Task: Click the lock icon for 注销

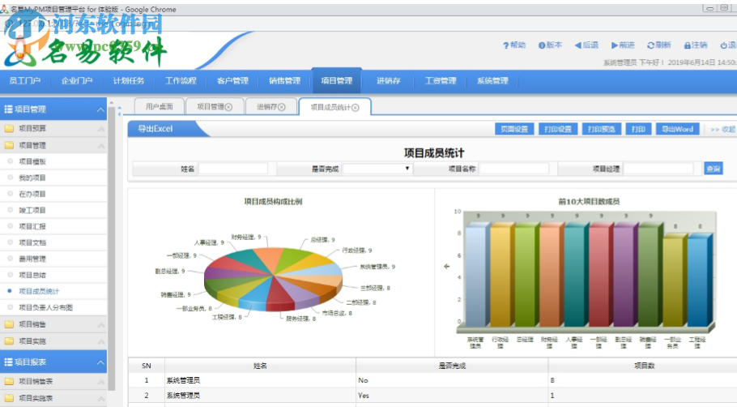Action: [x=687, y=45]
